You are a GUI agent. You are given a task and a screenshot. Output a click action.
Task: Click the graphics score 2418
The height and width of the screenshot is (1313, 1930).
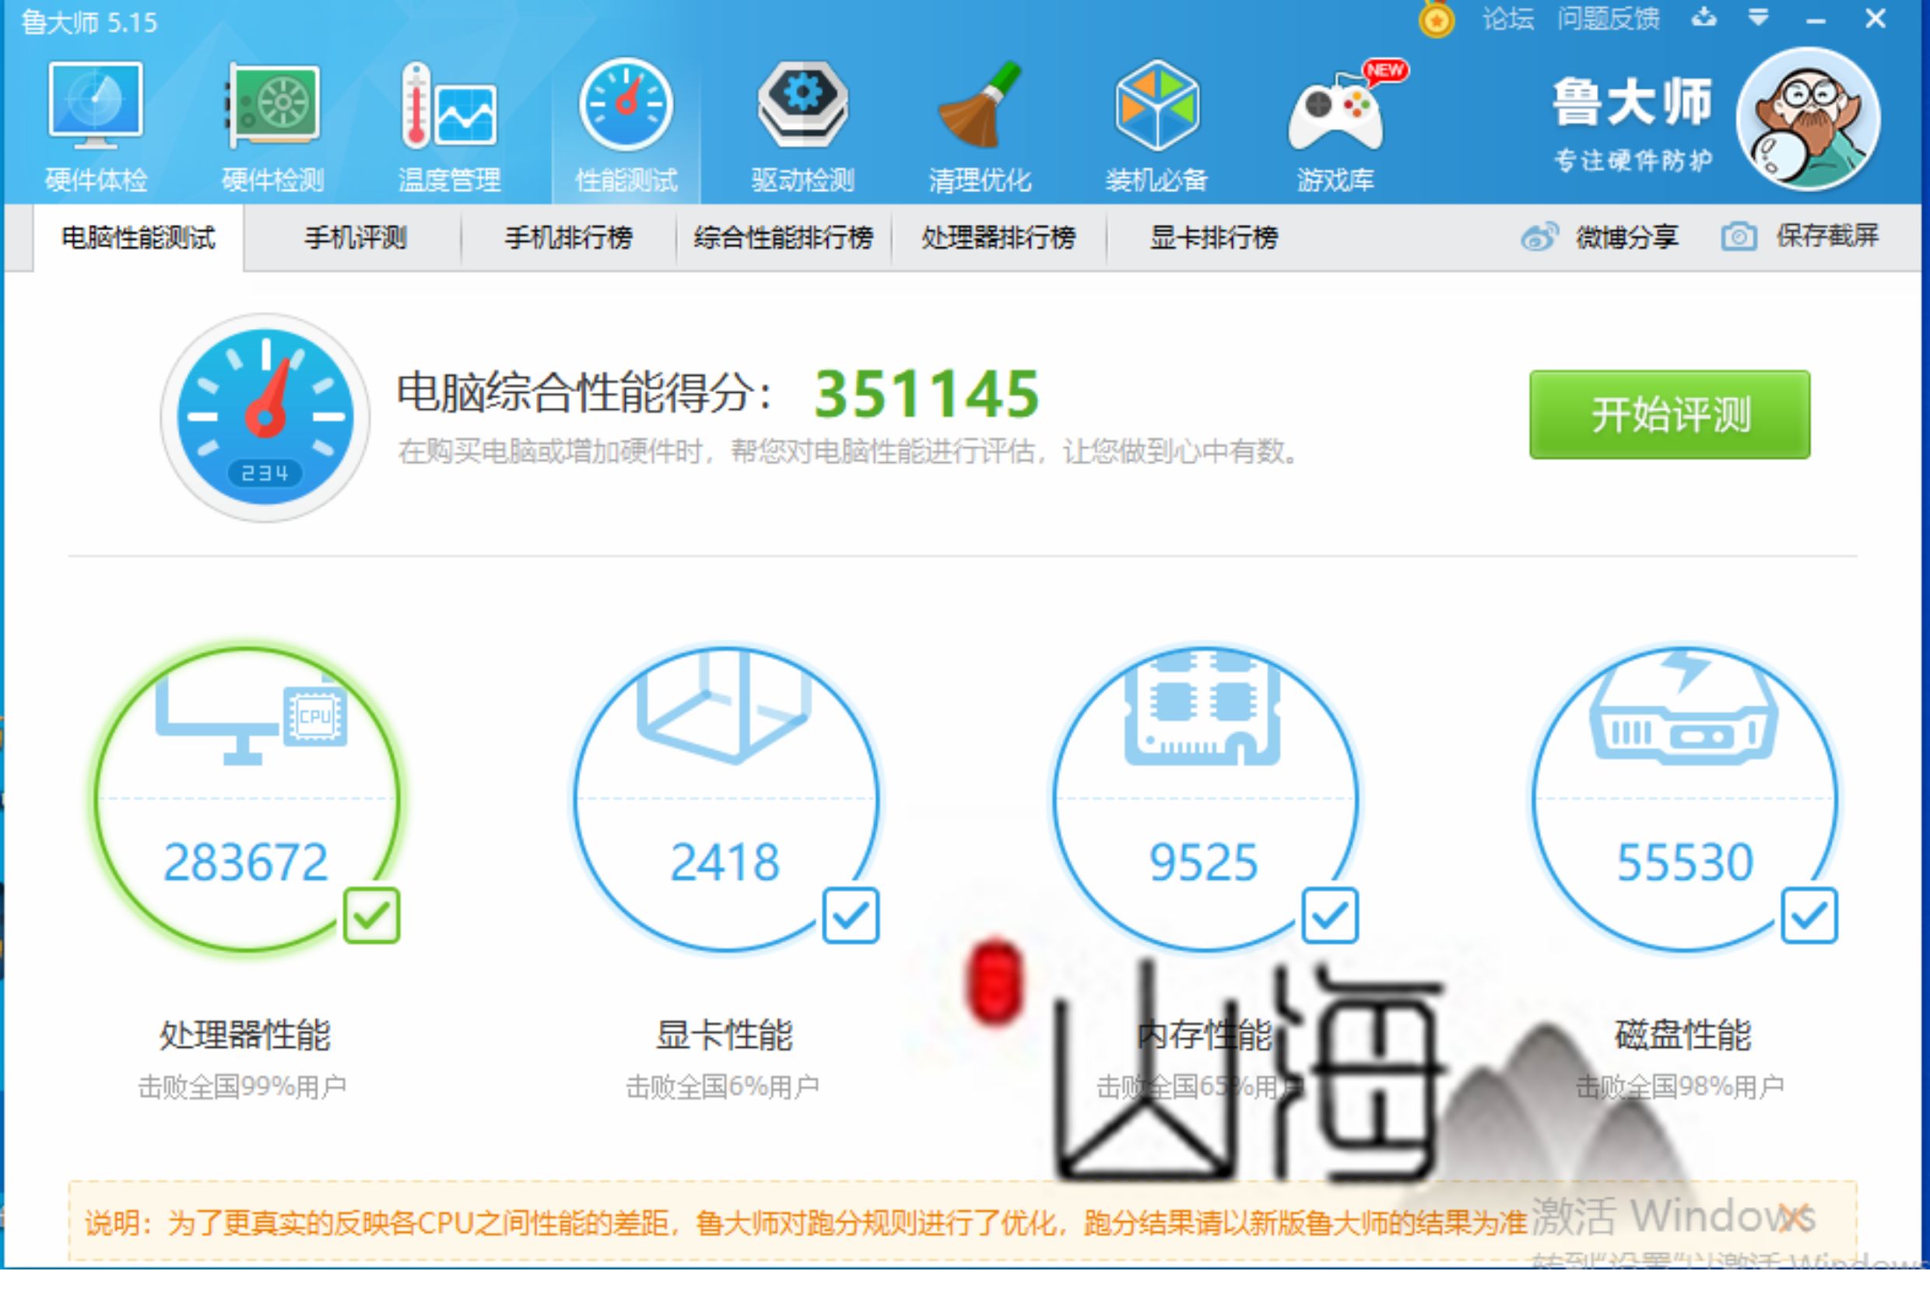(725, 863)
